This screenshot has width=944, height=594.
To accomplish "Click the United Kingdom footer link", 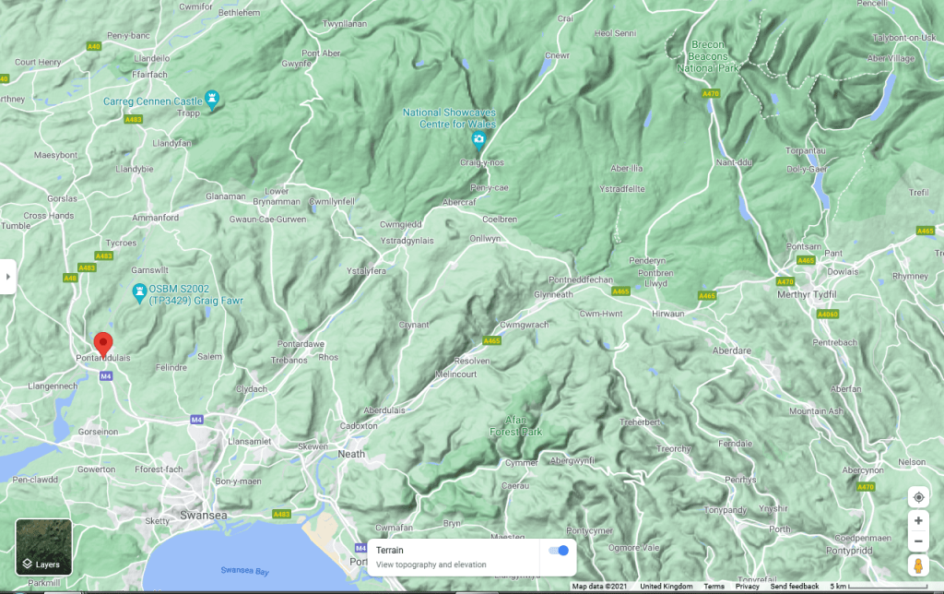I will click(666, 587).
